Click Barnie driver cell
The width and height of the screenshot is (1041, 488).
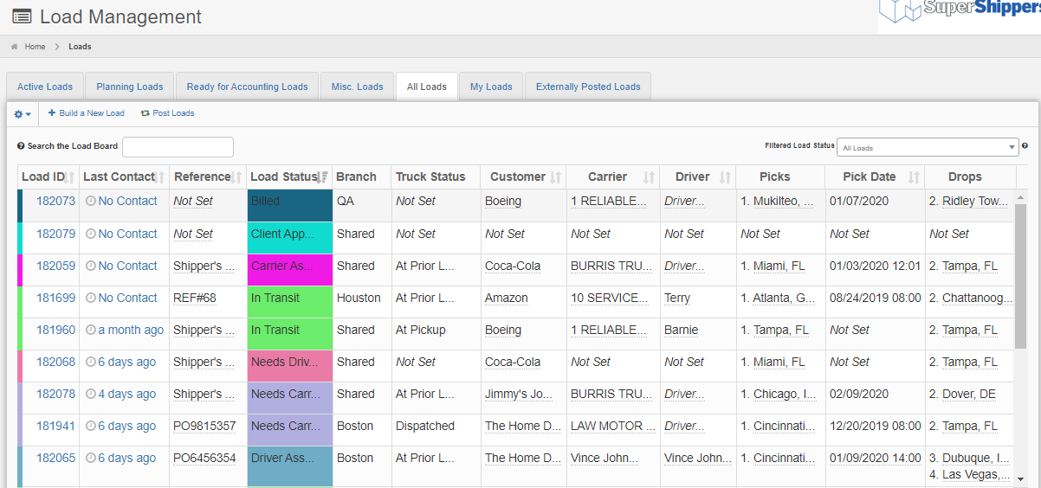(x=681, y=330)
